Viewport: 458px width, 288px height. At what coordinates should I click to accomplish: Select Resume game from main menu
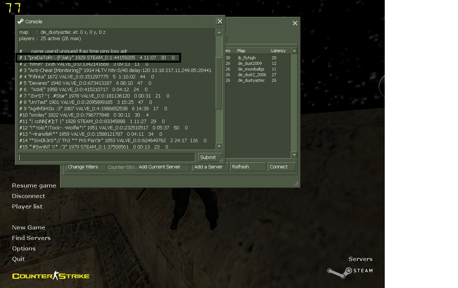tap(34, 186)
